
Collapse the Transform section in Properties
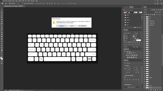click(124, 66)
